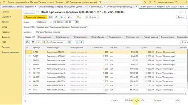Add document to favorites star
Screen dimensions: 188x105
pyautogui.click(x=38, y=12)
